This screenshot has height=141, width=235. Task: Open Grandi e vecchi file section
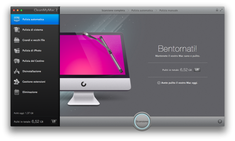click(x=35, y=40)
